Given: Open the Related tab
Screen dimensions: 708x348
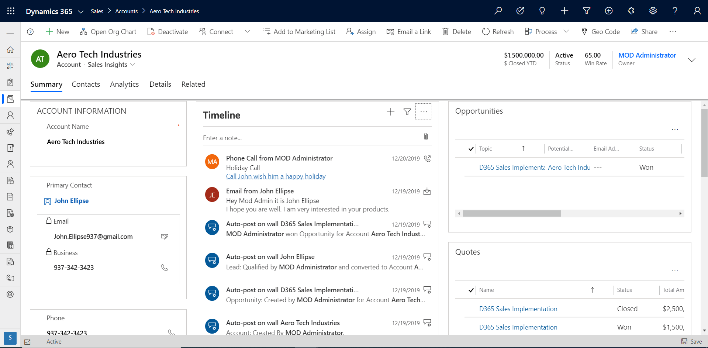Looking at the screenshot, I should pos(193,84).
